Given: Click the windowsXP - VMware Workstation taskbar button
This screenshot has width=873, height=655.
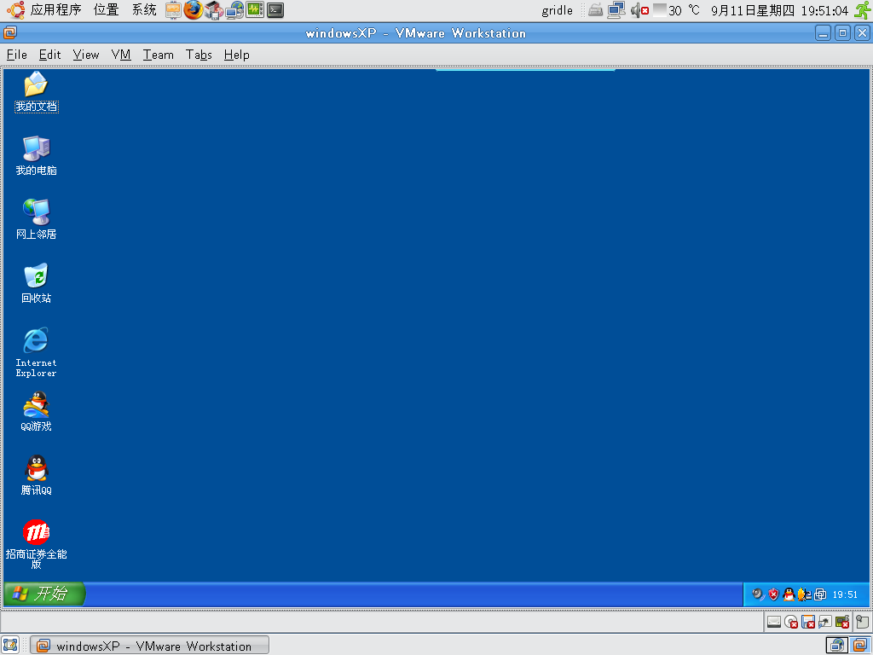Looking at the screenshot, I should tap(149, 646).
